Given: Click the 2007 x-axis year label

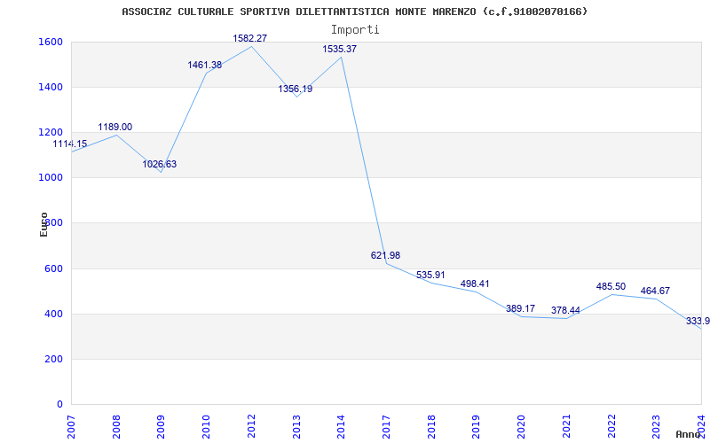Looking at the screenshot, I should [71, 427].
